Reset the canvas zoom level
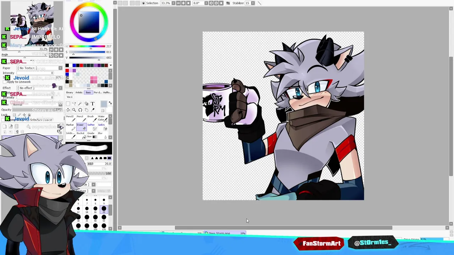 click(188, 3)
